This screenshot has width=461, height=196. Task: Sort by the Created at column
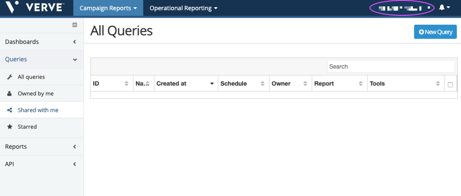tap(186, 84)
